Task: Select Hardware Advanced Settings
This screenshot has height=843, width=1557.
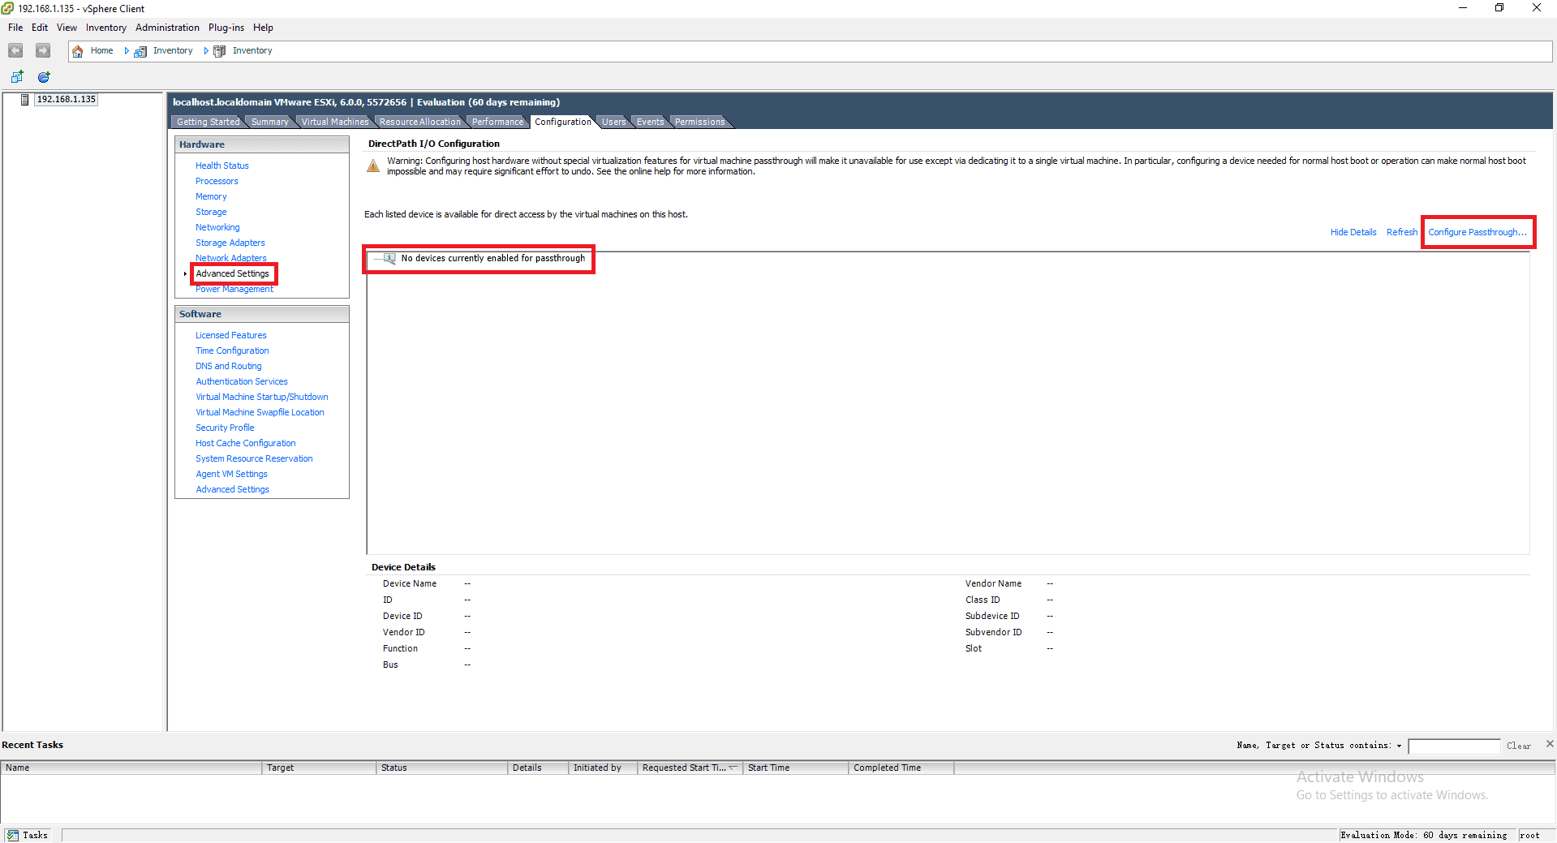Action: [x=232, y=273]
